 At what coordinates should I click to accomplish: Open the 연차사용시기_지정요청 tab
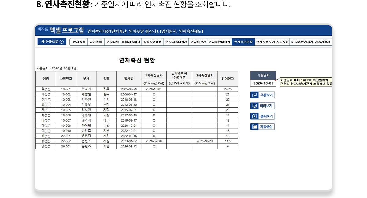(x=272, y=42)
